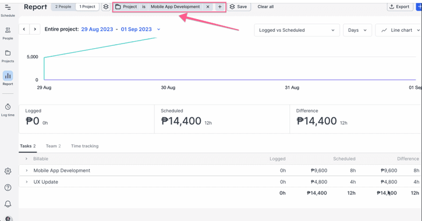This screenshot has width=422, height=221.
Task: Click the UX Update task name
Action: click(x=46, y=182)
